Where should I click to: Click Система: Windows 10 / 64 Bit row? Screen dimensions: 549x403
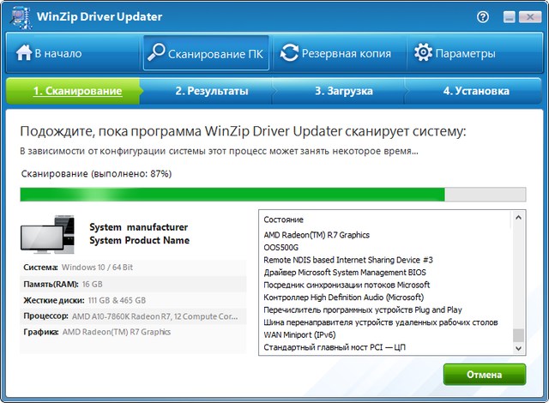point(133,268)
